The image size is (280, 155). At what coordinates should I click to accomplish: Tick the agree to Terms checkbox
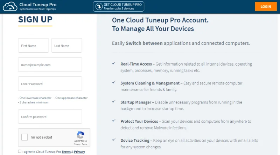coord(20,151)
